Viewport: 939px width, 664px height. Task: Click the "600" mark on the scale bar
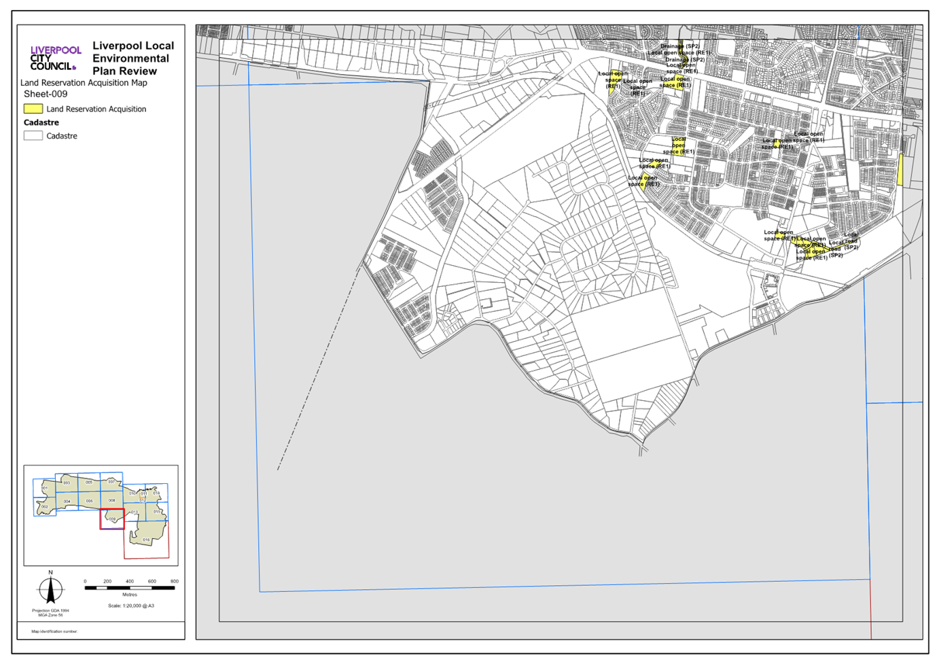click(152, 582)
